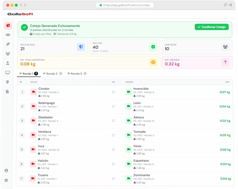The height and width of the screenshot is (189, 238).
Task: Click the 0.05 kg difference value
Action: tap(225, 135)
